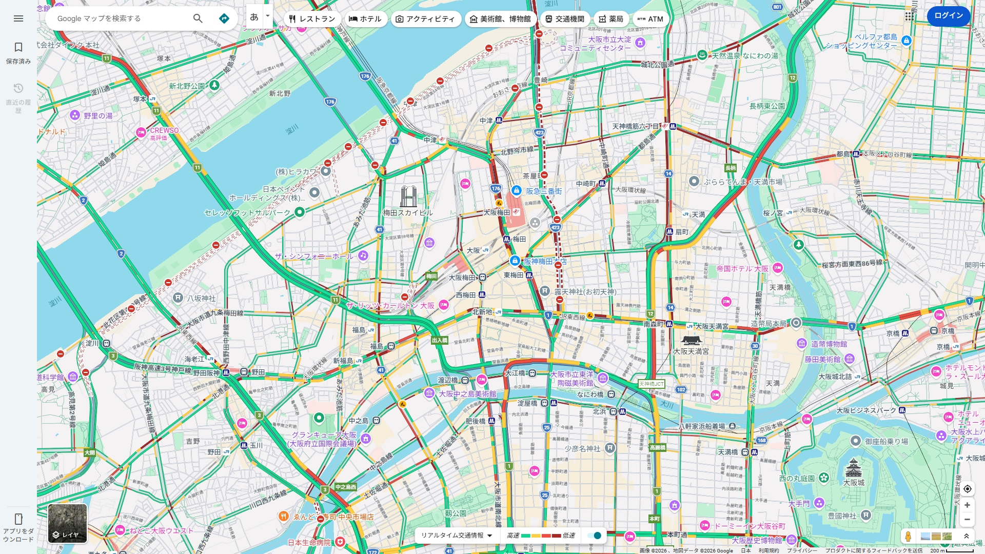
Task: Open the Saved places (保存済み) panel
Action: (18, 53)
